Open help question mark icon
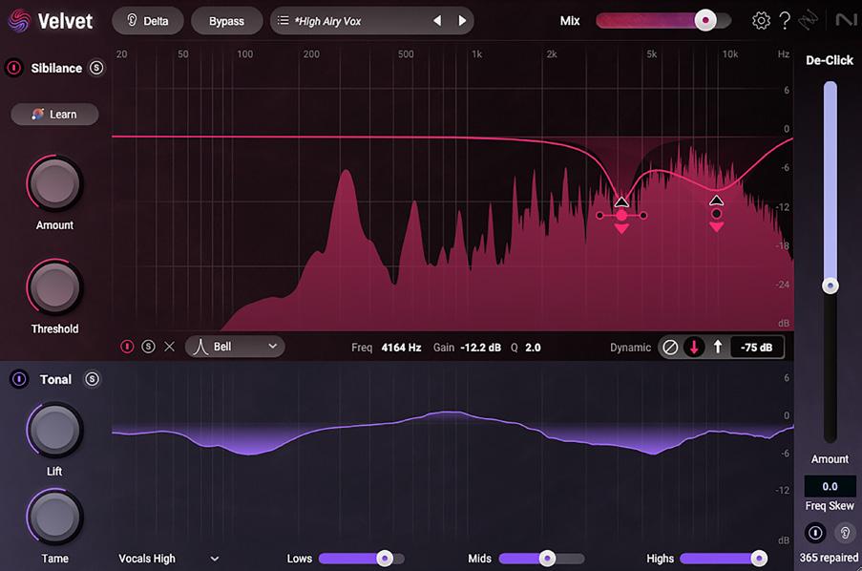 click(x=785, y=20)
